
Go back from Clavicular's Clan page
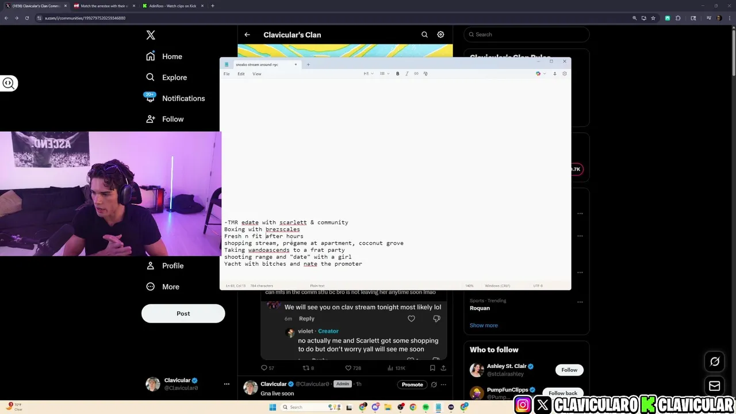pos(247,35)
